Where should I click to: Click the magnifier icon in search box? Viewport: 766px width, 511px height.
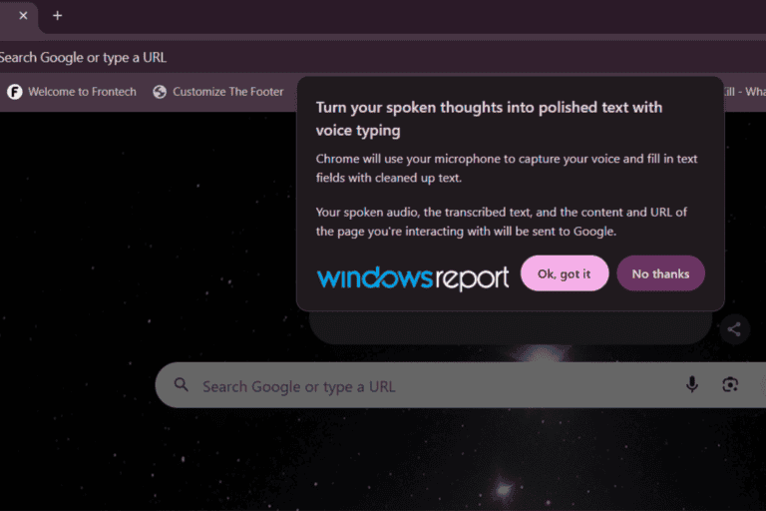tap(182, 385)
